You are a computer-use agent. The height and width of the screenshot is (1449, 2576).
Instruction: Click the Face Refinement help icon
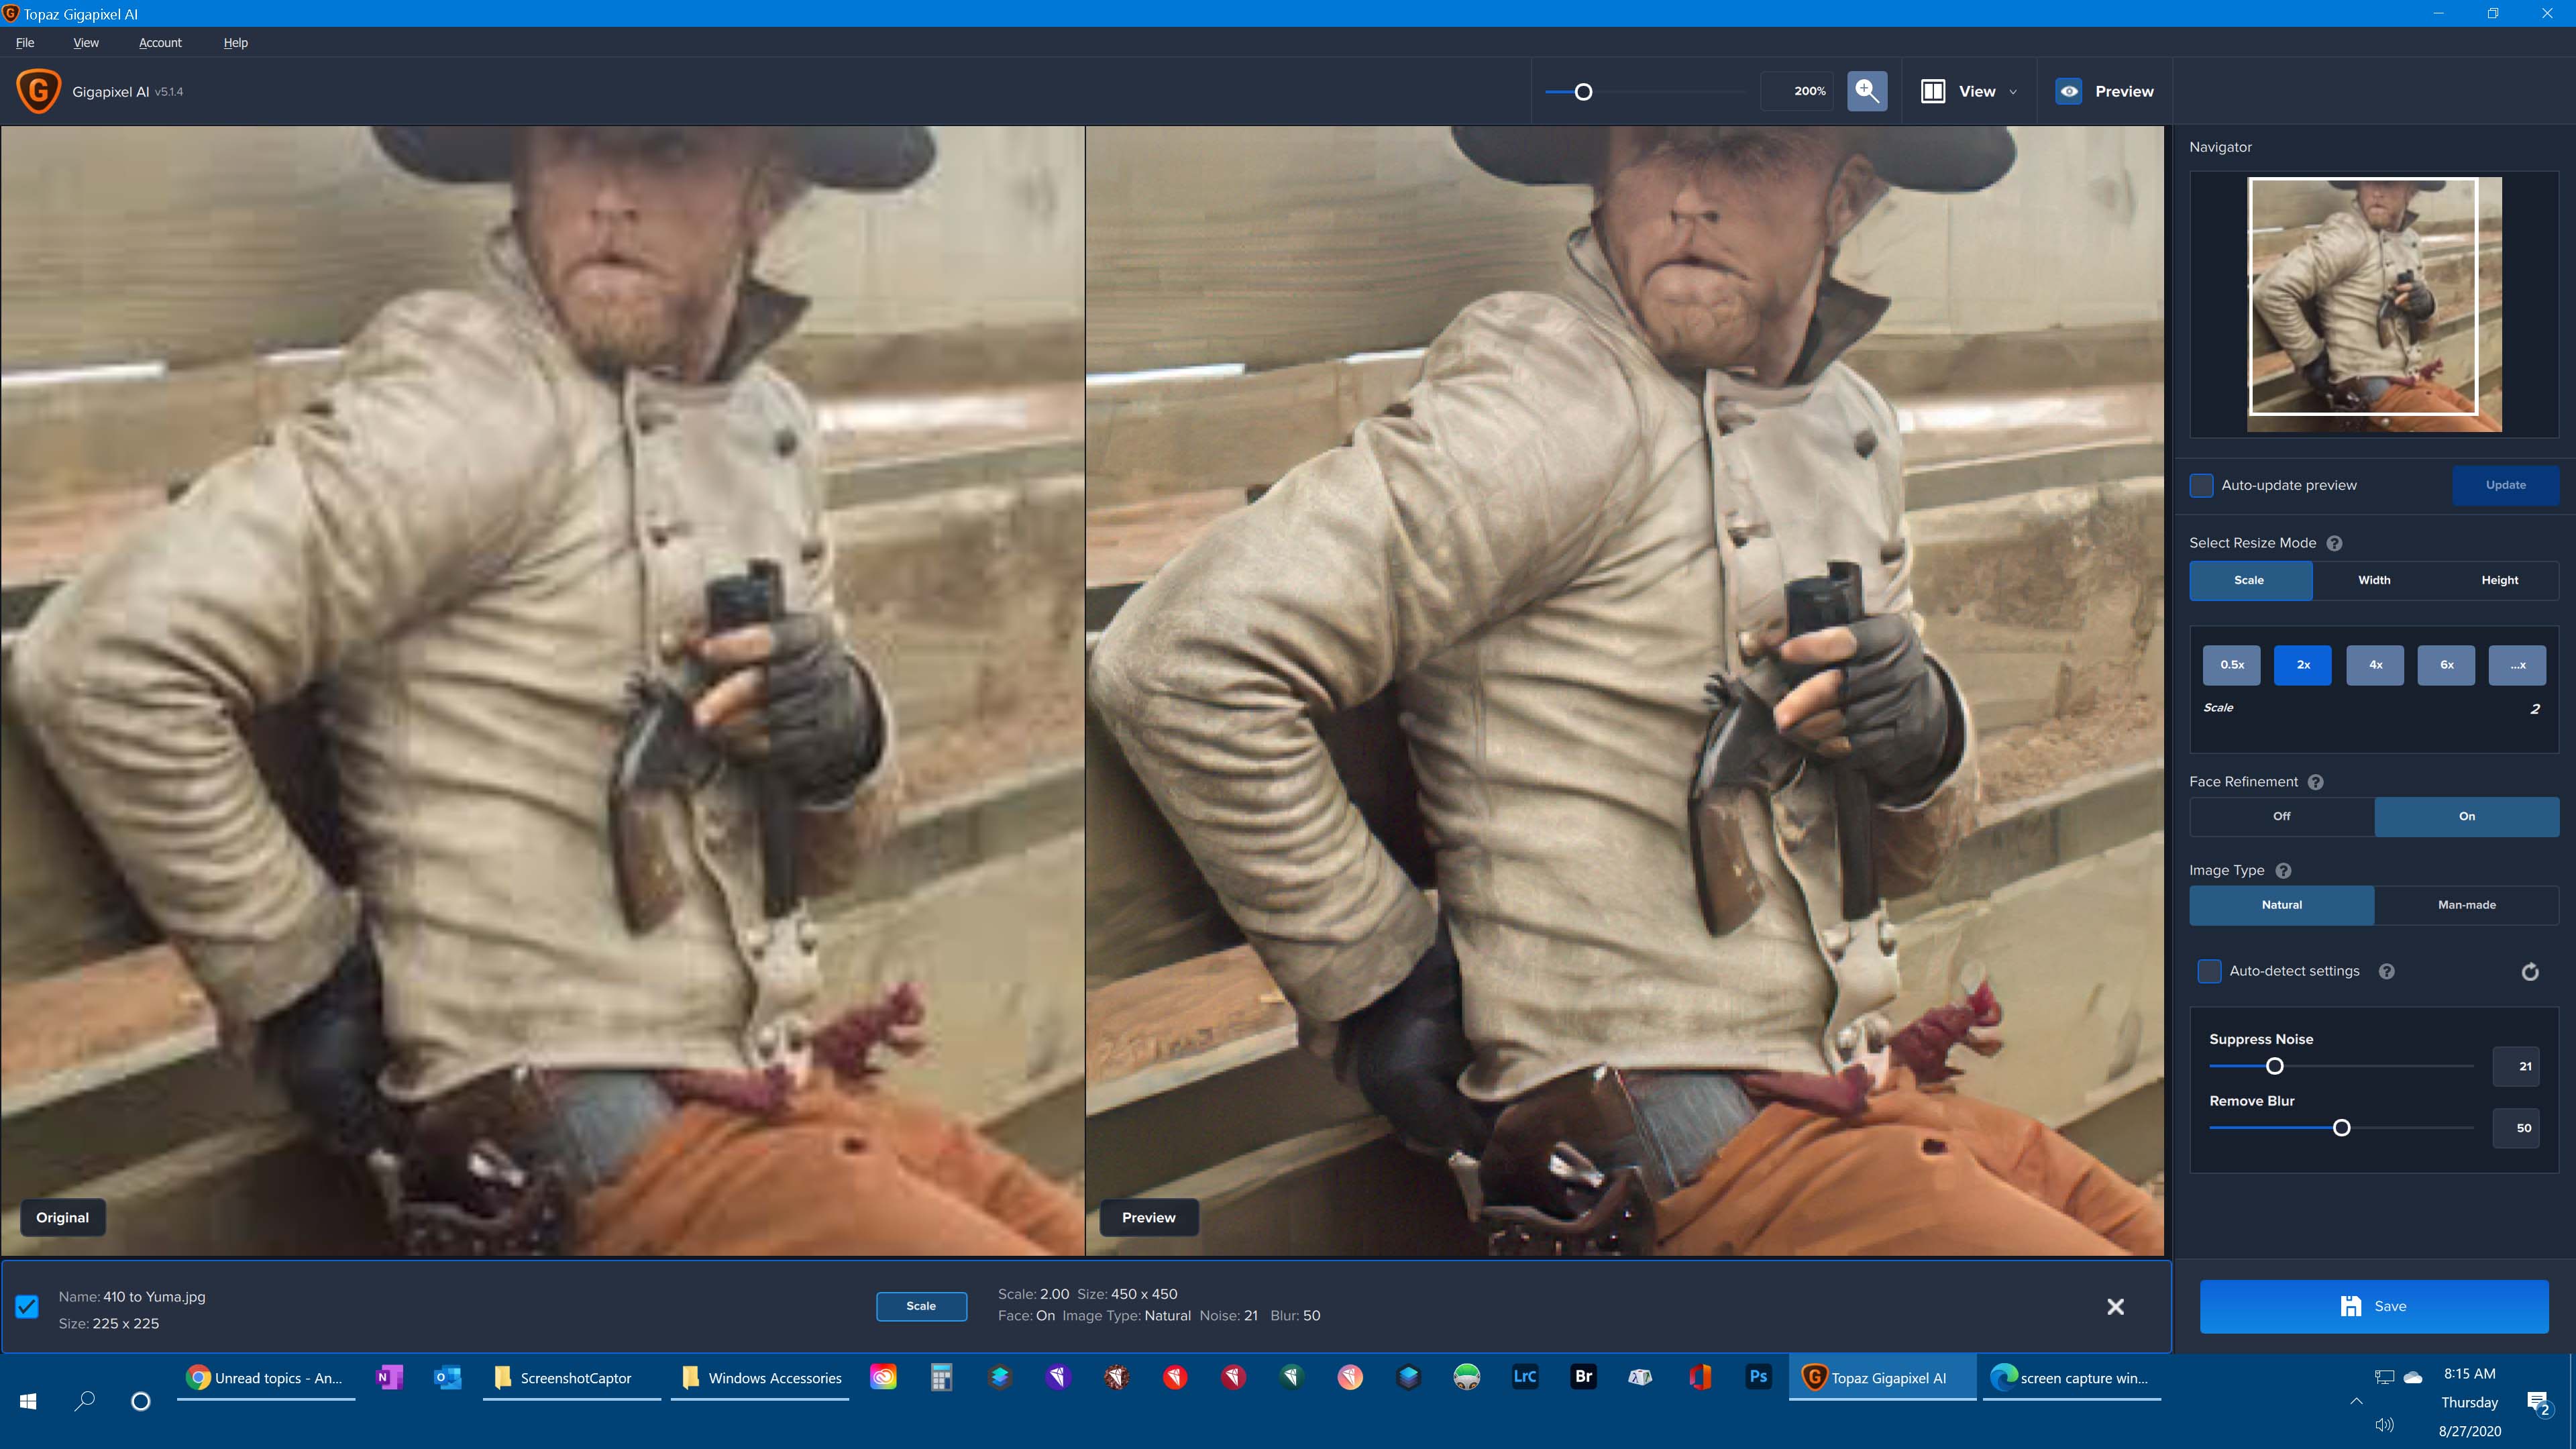(x=2315, y=782)
